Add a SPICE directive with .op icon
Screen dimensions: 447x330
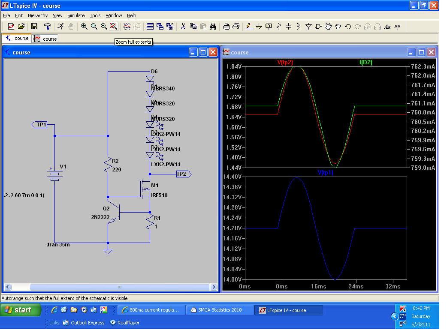pos(397,27)
